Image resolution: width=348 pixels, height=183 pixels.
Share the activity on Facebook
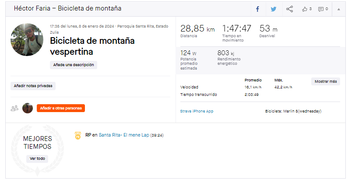[x=257, y=9]
